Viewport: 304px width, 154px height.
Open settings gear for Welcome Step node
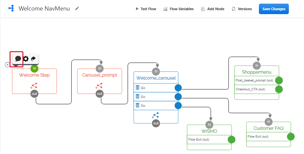[x=26, y=59]
